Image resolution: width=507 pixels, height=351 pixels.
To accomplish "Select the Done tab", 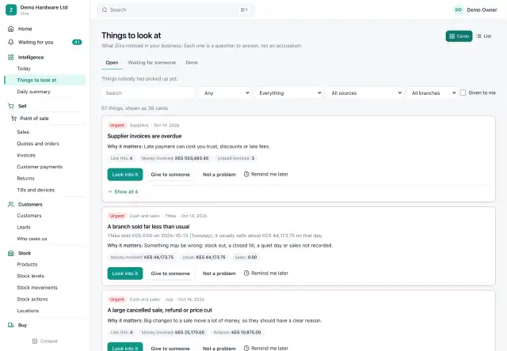I will 192,62.
